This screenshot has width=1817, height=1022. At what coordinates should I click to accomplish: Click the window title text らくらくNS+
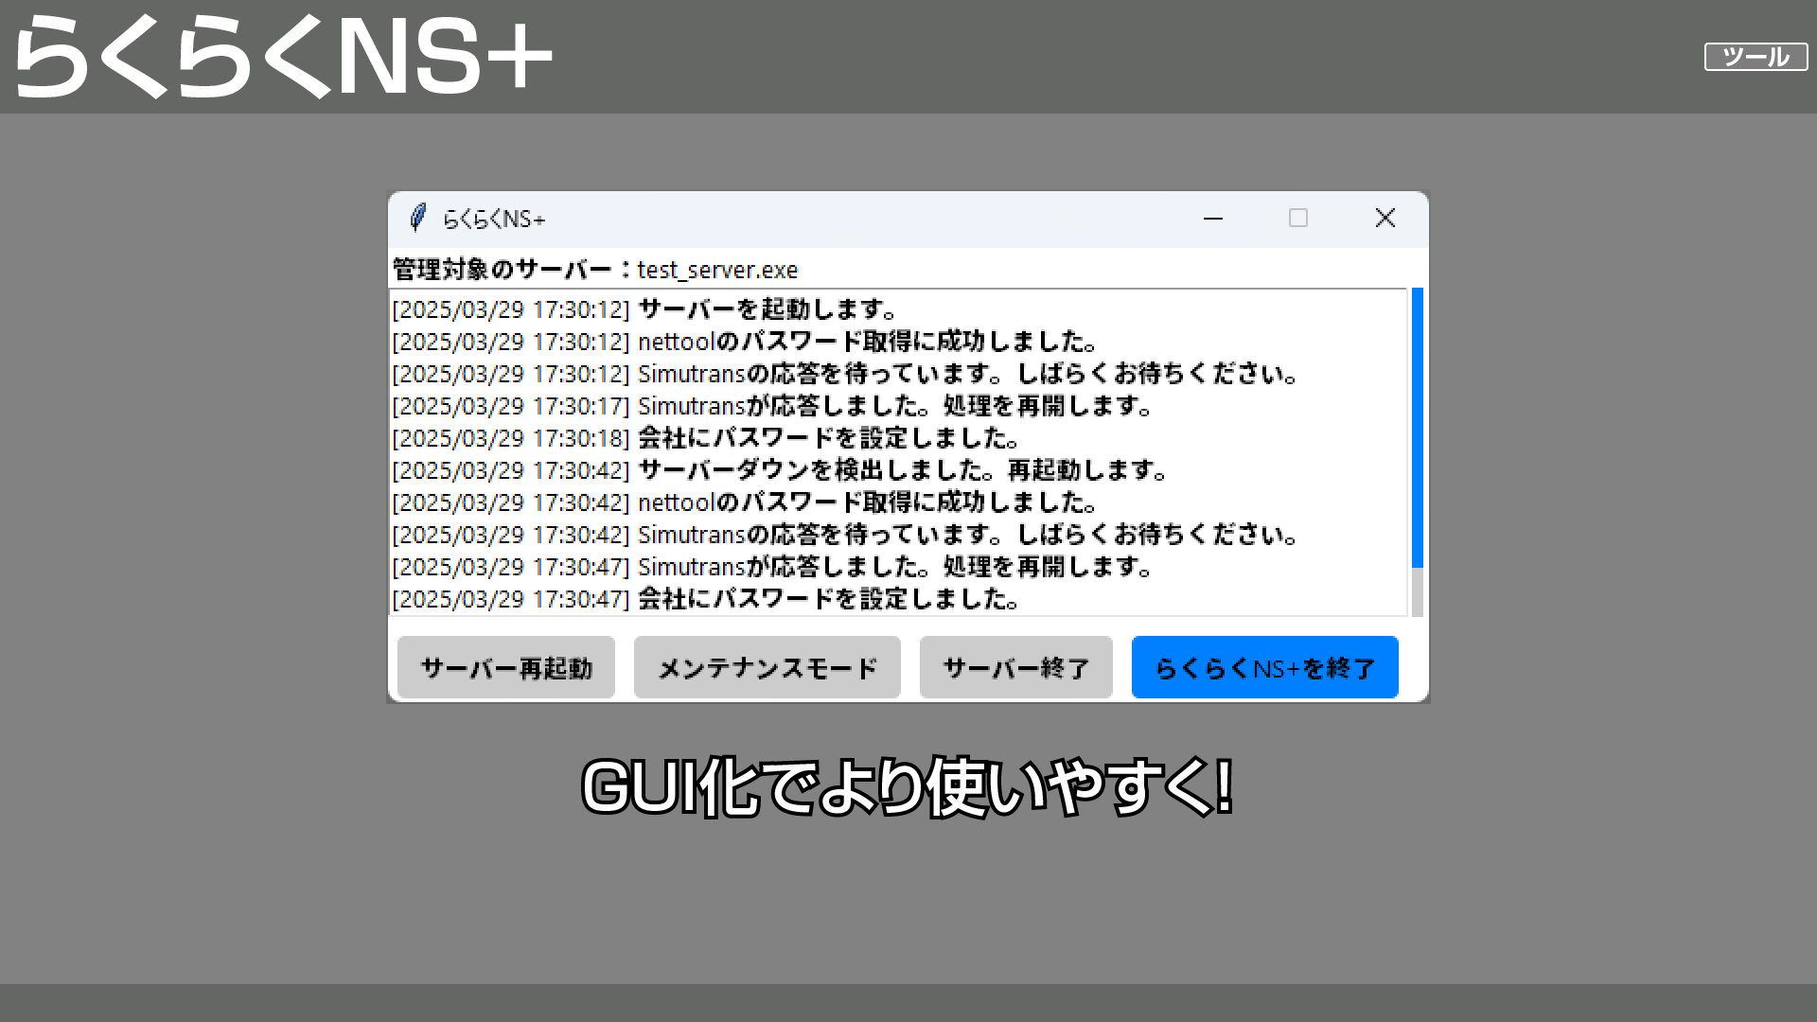click(x=494, y=220)
